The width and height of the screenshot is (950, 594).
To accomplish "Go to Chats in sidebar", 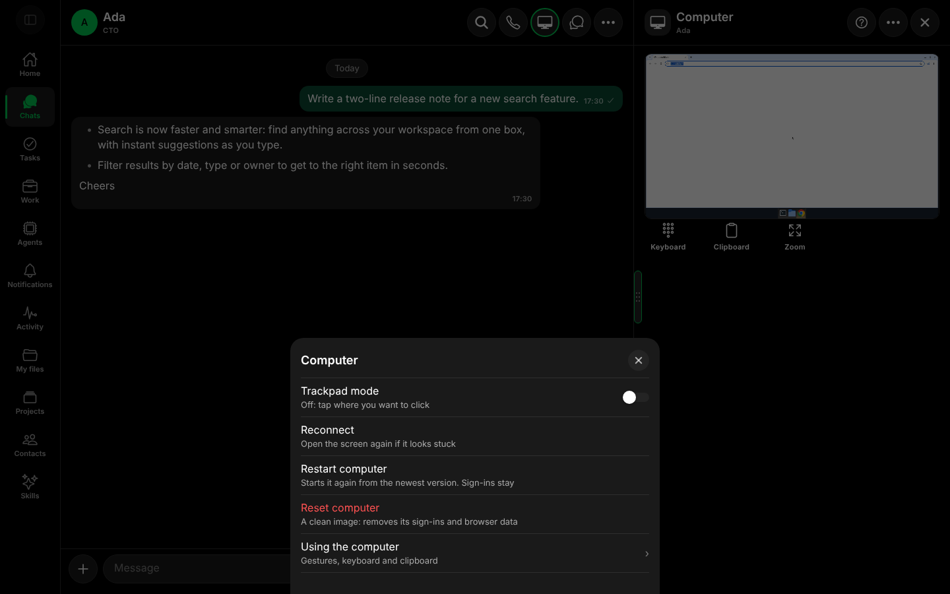I will tap(30, 107).
